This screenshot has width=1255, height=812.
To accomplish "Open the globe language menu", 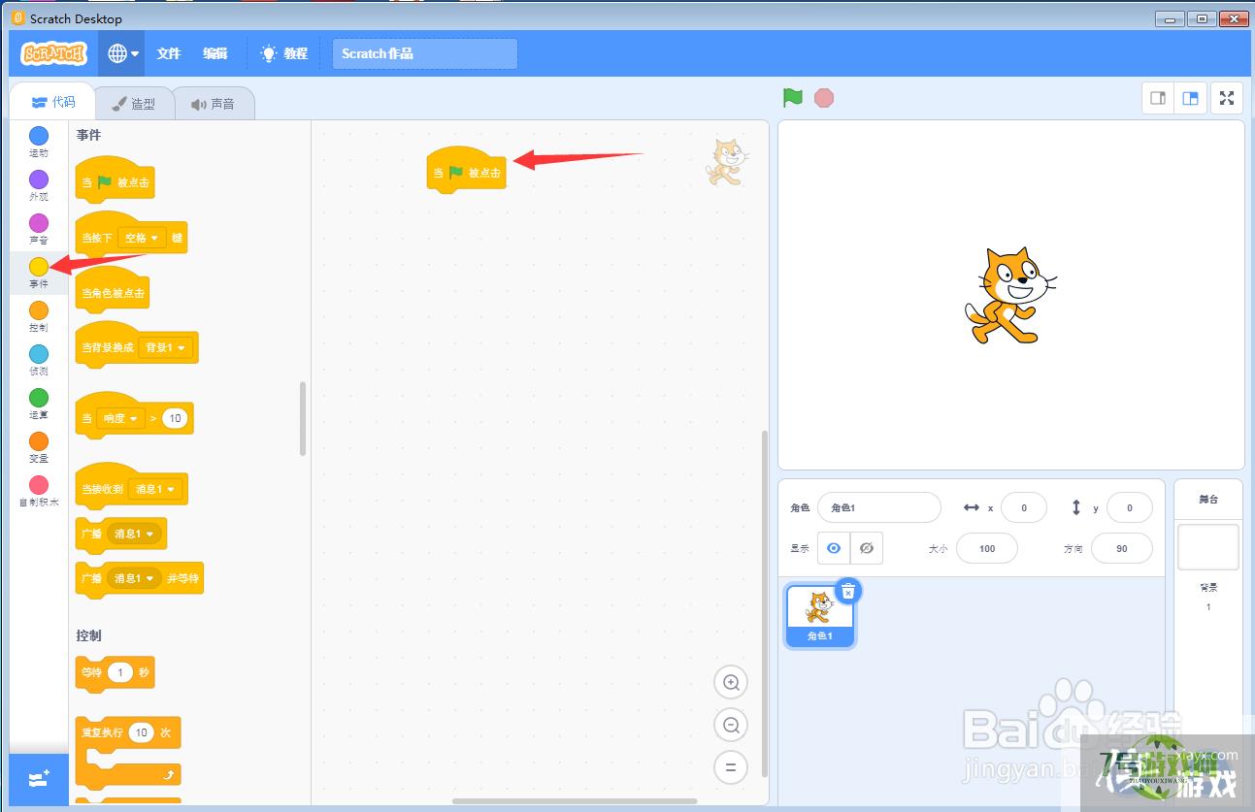I will tap(122, 53).
